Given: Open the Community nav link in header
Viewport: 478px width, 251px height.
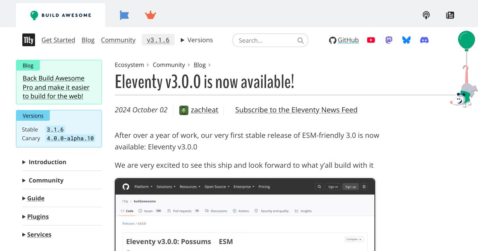Looking at the screenshot, I should pos(118,40).
